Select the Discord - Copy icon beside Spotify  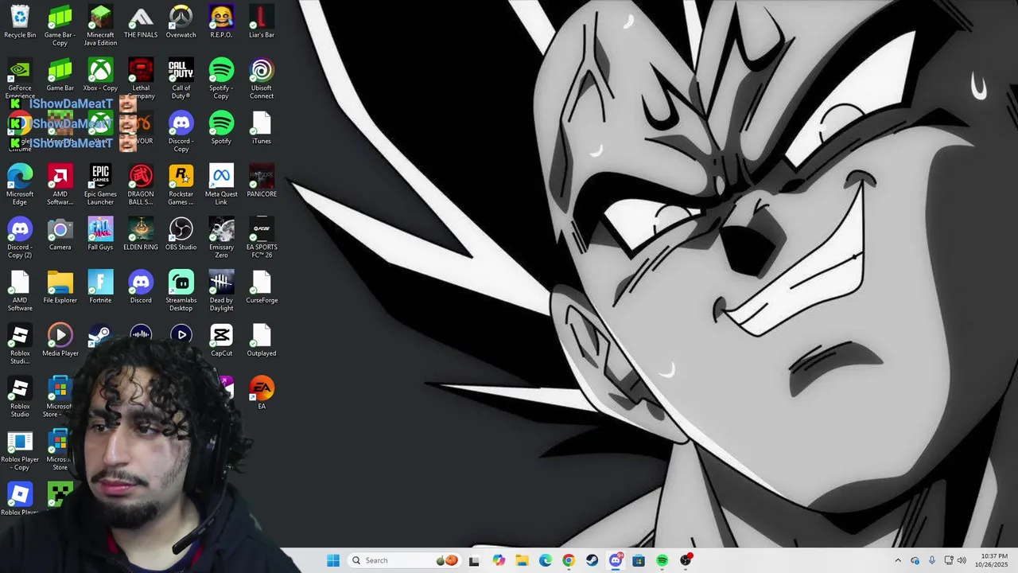point(181,131)
